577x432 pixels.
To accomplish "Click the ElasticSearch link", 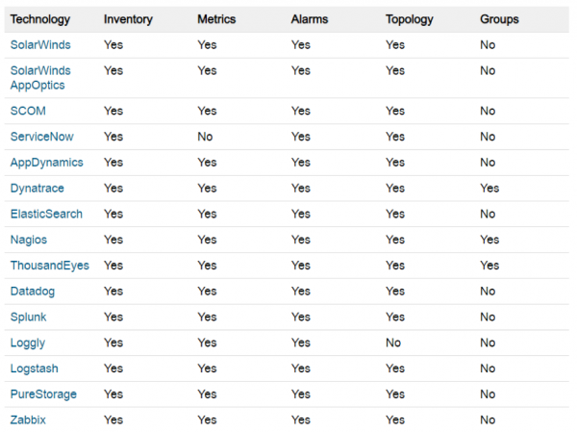I will click(x=46, y=214).
